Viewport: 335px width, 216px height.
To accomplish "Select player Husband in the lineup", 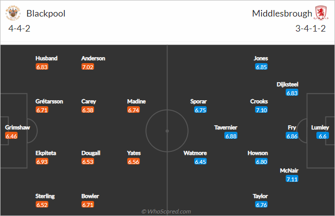I will [46, 58].
